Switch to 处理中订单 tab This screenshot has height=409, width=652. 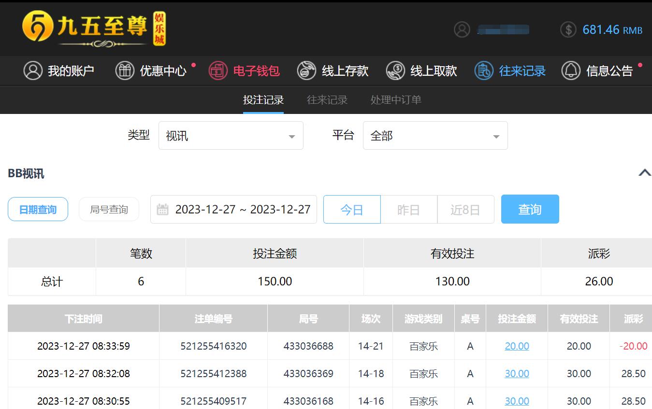click(396, 100)
